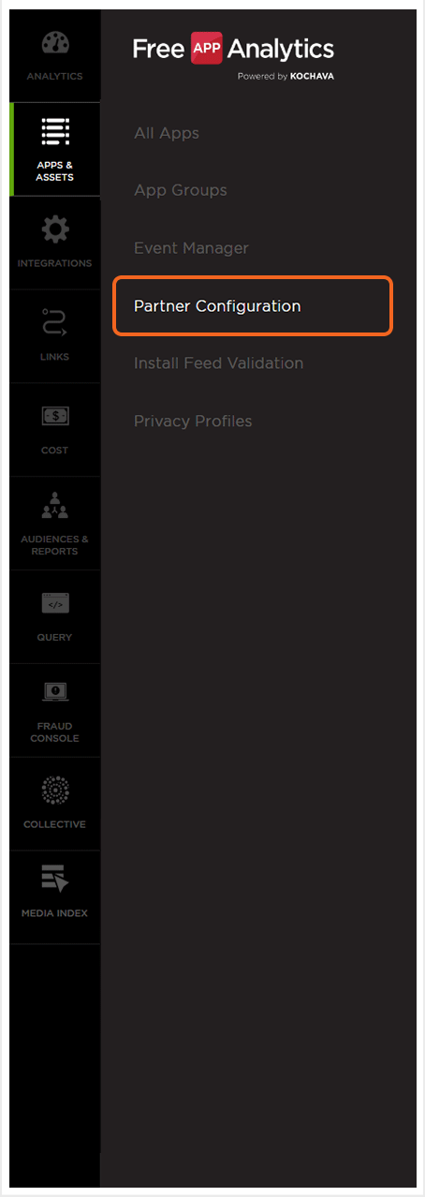Go to Privacy Profiles entry
425x1197 pixels.
coord(193,421)
